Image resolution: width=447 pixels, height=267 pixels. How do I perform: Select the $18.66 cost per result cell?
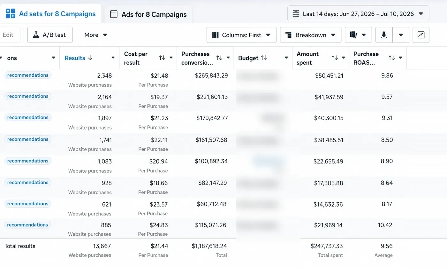pyautogui.click(x=159, y=183)
